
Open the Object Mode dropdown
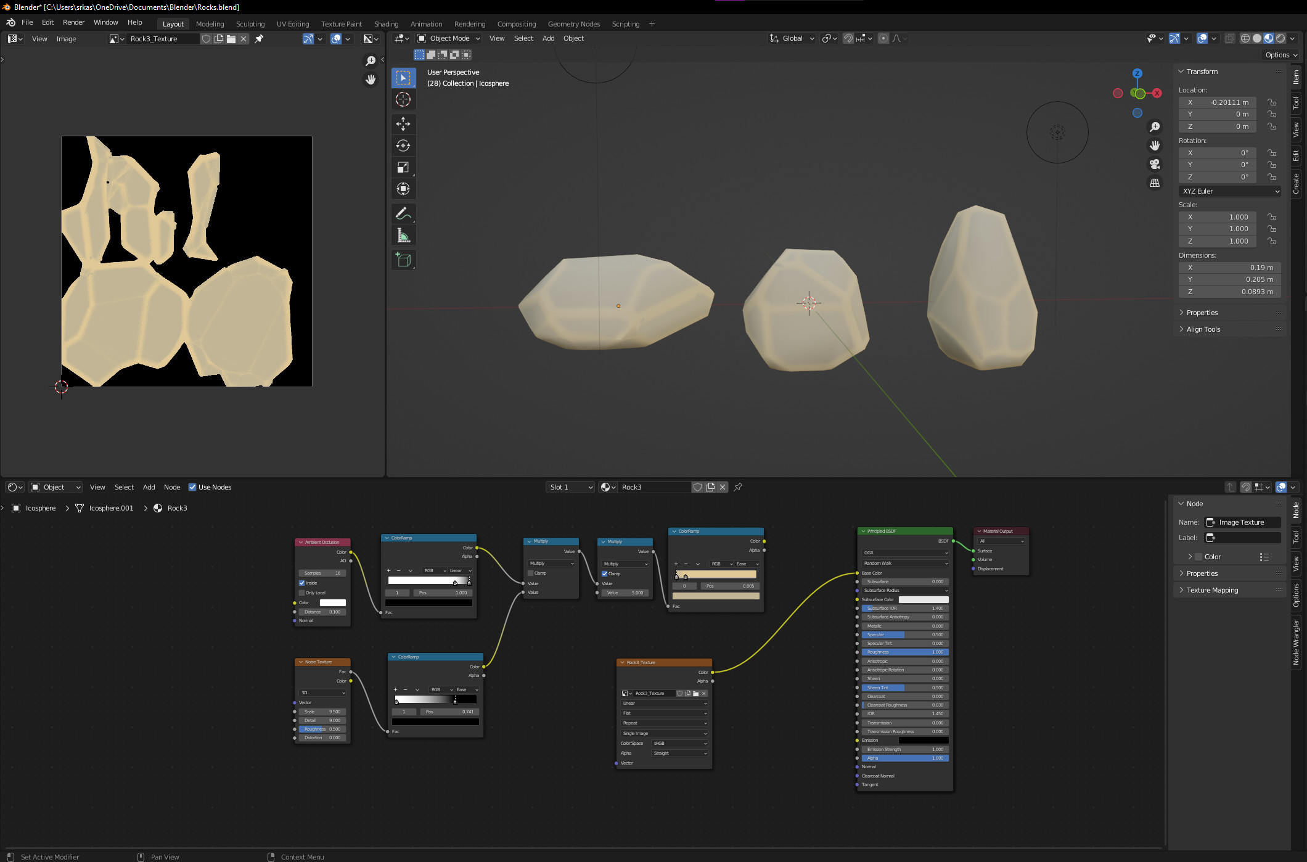[x=449, y=38]
